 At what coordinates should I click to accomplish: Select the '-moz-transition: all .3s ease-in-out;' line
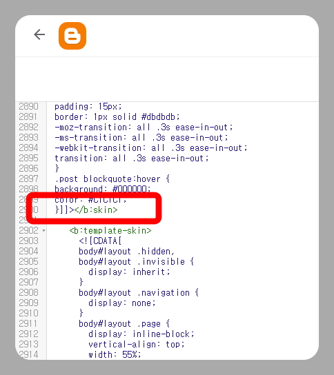144,128
